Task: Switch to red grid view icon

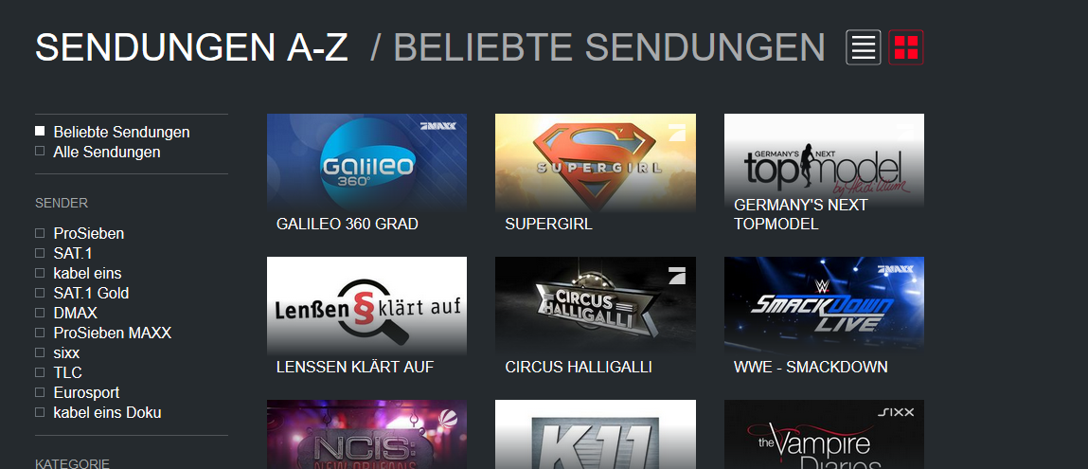Action: tap(905, 47)
